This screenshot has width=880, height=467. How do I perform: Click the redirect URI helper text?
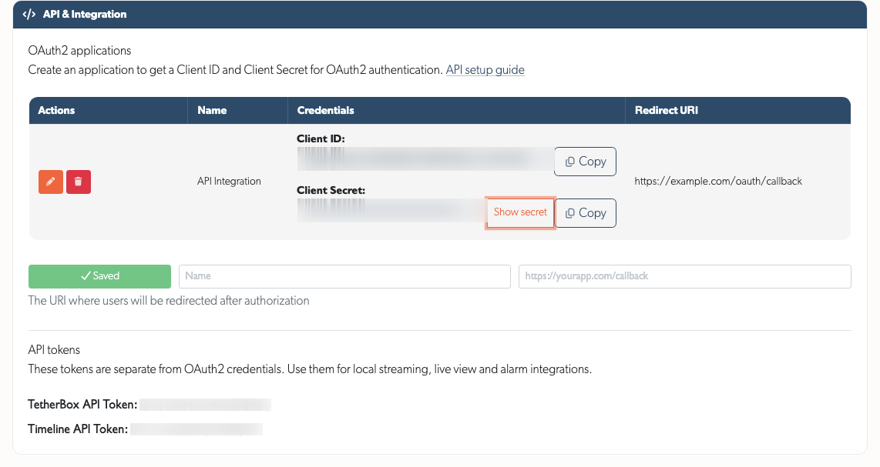(x=169, y=301)
